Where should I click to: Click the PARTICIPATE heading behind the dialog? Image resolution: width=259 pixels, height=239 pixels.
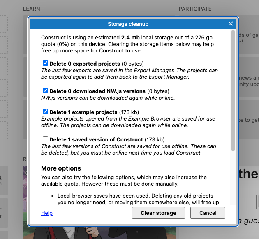195,9
